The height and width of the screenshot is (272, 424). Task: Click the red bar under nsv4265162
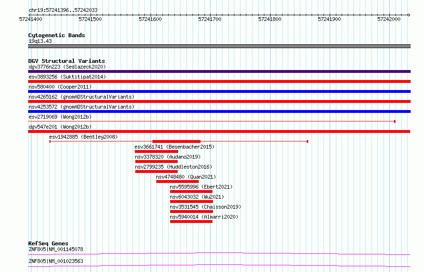[x=219, y=101]
